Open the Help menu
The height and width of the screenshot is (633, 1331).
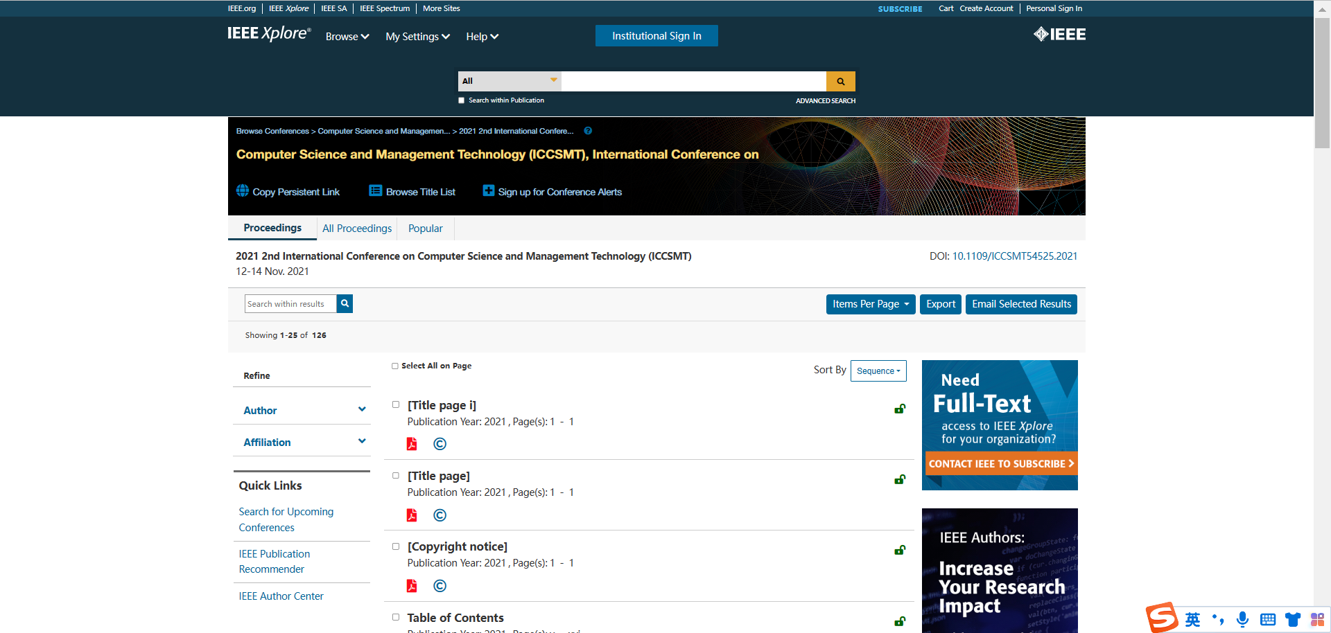(482, 36)
